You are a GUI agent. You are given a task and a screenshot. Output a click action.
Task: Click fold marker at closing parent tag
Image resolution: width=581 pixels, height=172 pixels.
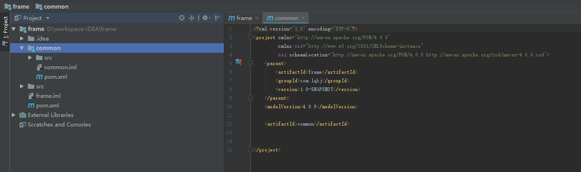250,98
